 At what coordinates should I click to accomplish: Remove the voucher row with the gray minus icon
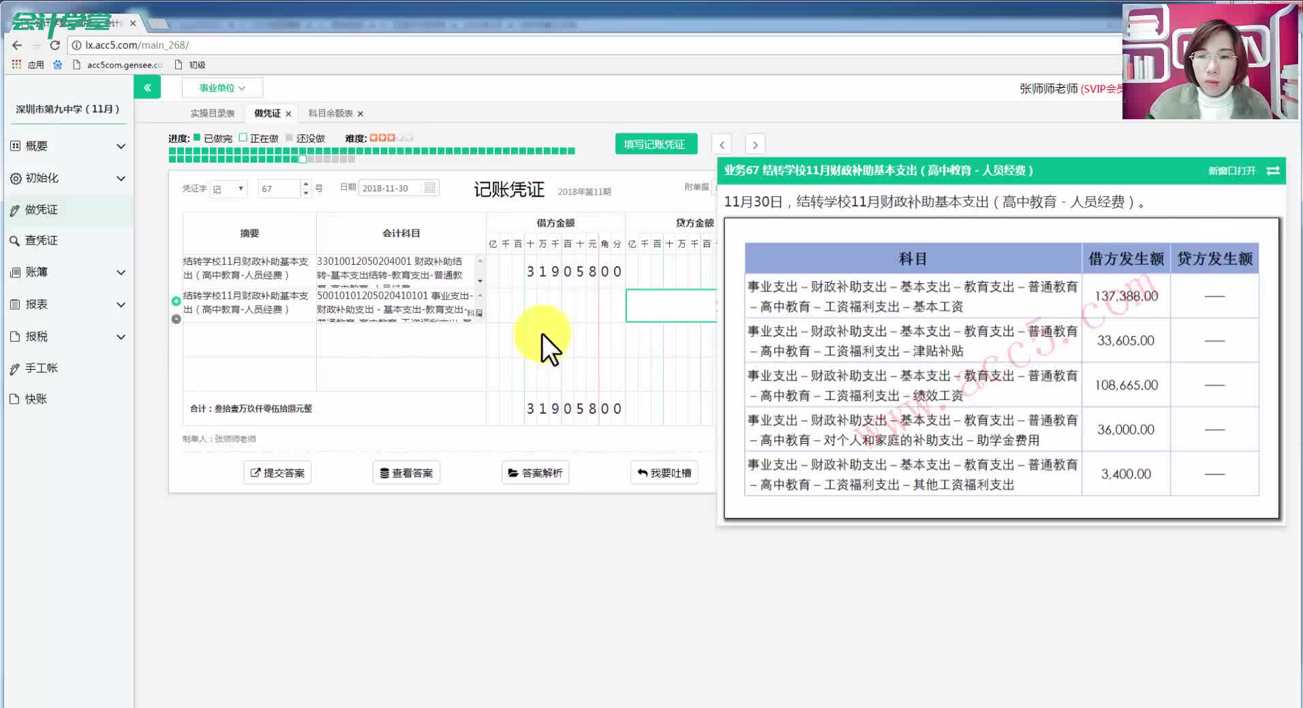[x=177, y=319]
